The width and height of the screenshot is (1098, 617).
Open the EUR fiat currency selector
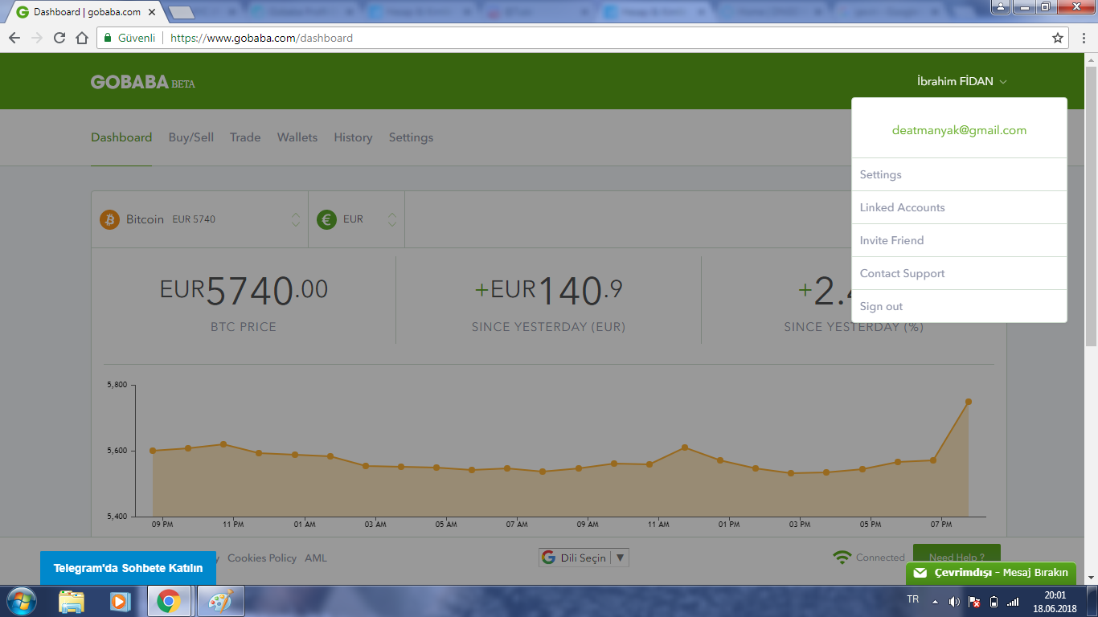point(357,219)
